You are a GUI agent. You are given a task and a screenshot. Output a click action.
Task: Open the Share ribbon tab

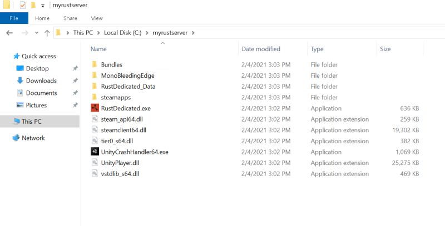point(70,18)
